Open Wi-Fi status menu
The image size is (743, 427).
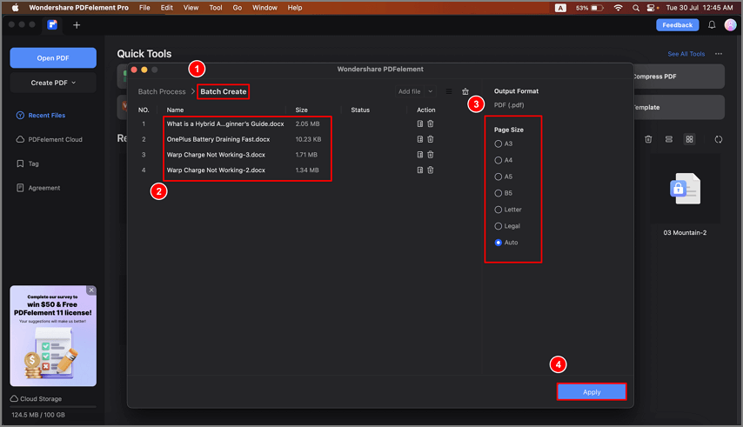[x=618, y=8]
